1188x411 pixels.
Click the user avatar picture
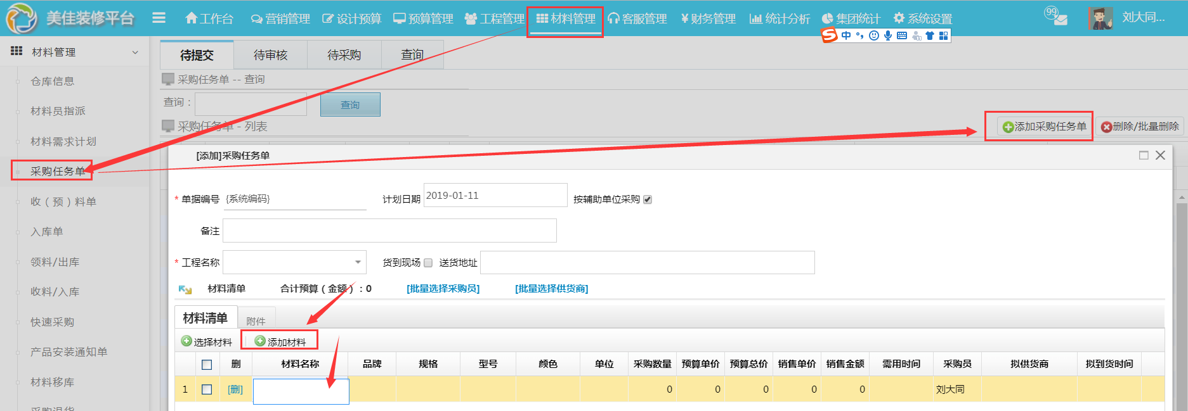point(1100,18)
